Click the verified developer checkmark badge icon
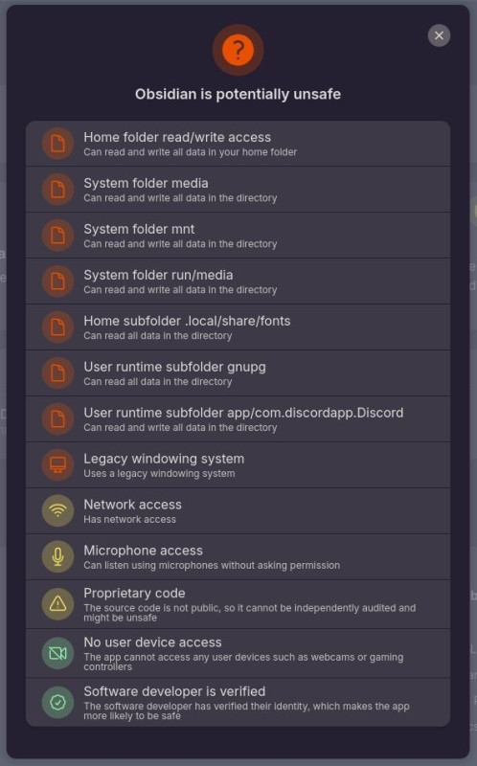This screenshot has height=766, width=477. [x=57, y=703]
